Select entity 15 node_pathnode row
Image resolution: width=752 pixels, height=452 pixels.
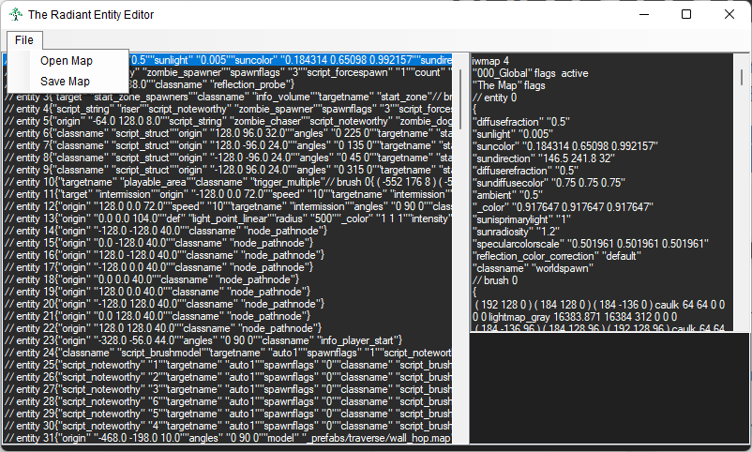(x=228, y=243)
